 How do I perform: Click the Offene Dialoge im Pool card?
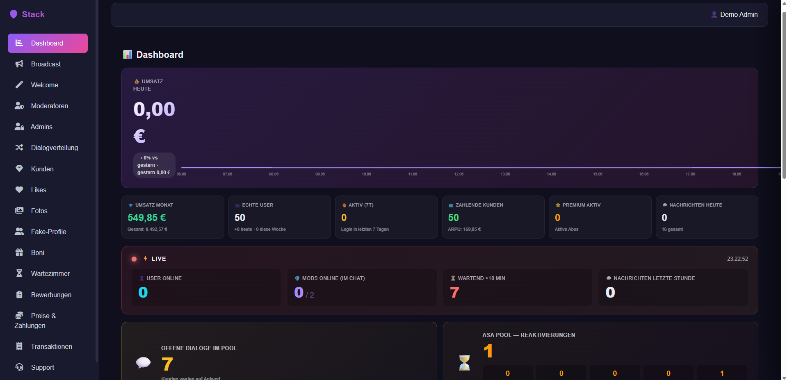pyautogui.click(x=279, y=351)
